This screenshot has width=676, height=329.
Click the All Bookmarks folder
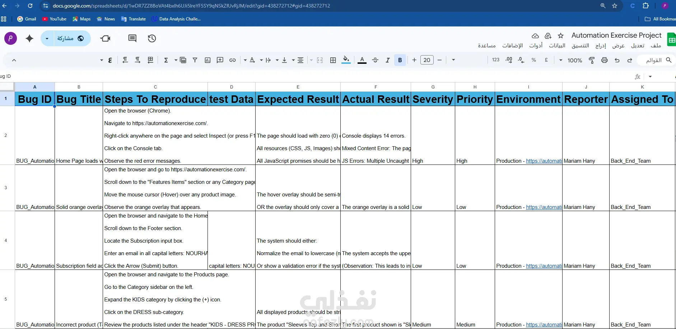point(660,19)
